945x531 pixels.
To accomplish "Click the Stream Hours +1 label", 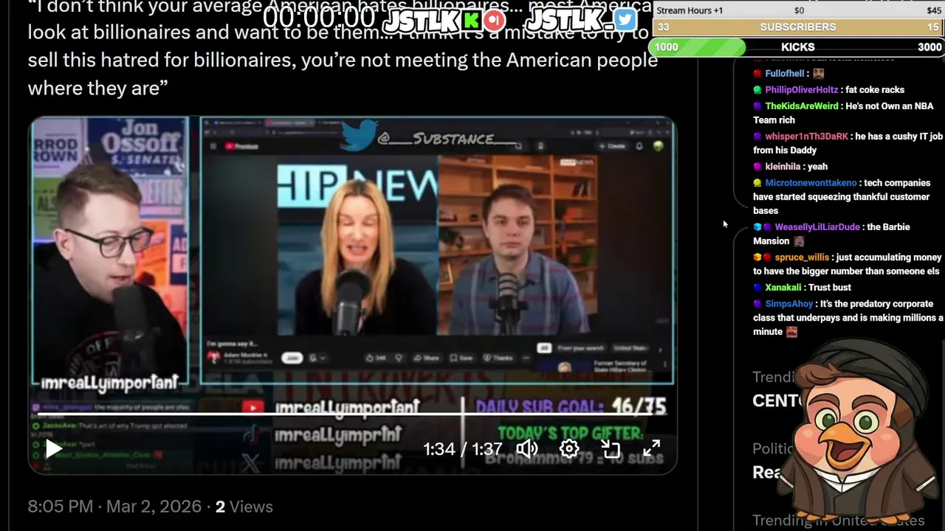I will click(x=690, y=10).
